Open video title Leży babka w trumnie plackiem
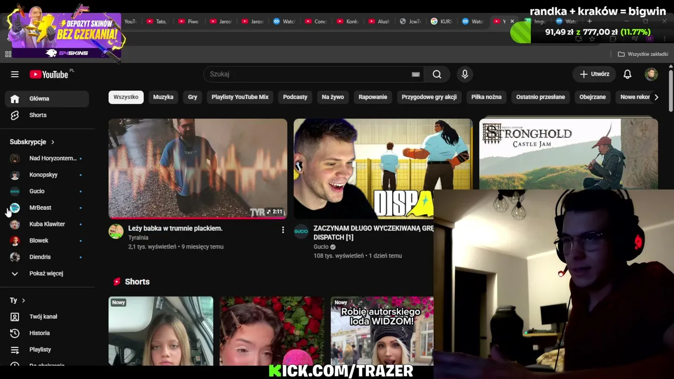Viewport: 674px width, 379px height. click(x=175, y=228)
